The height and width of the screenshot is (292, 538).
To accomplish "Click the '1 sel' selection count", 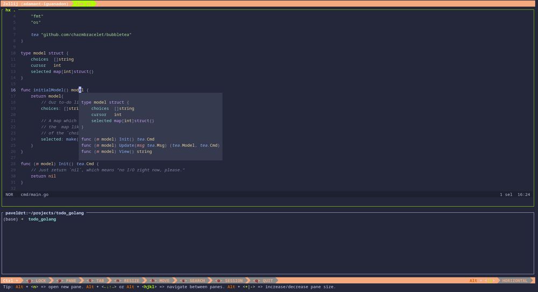I will click(x=506, y=194).
